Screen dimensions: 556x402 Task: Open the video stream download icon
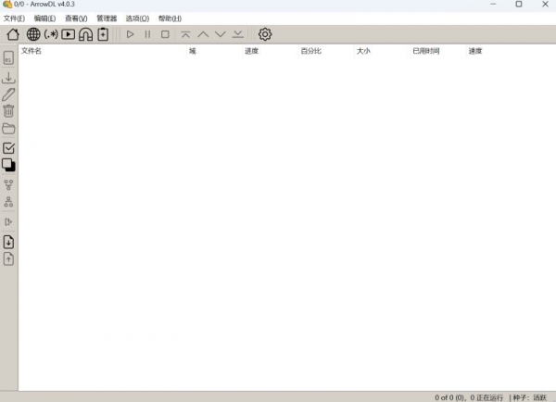pos(68,34)
